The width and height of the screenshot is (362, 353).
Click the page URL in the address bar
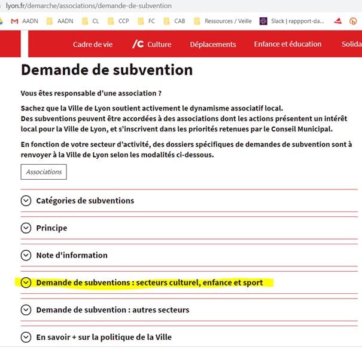89,6
